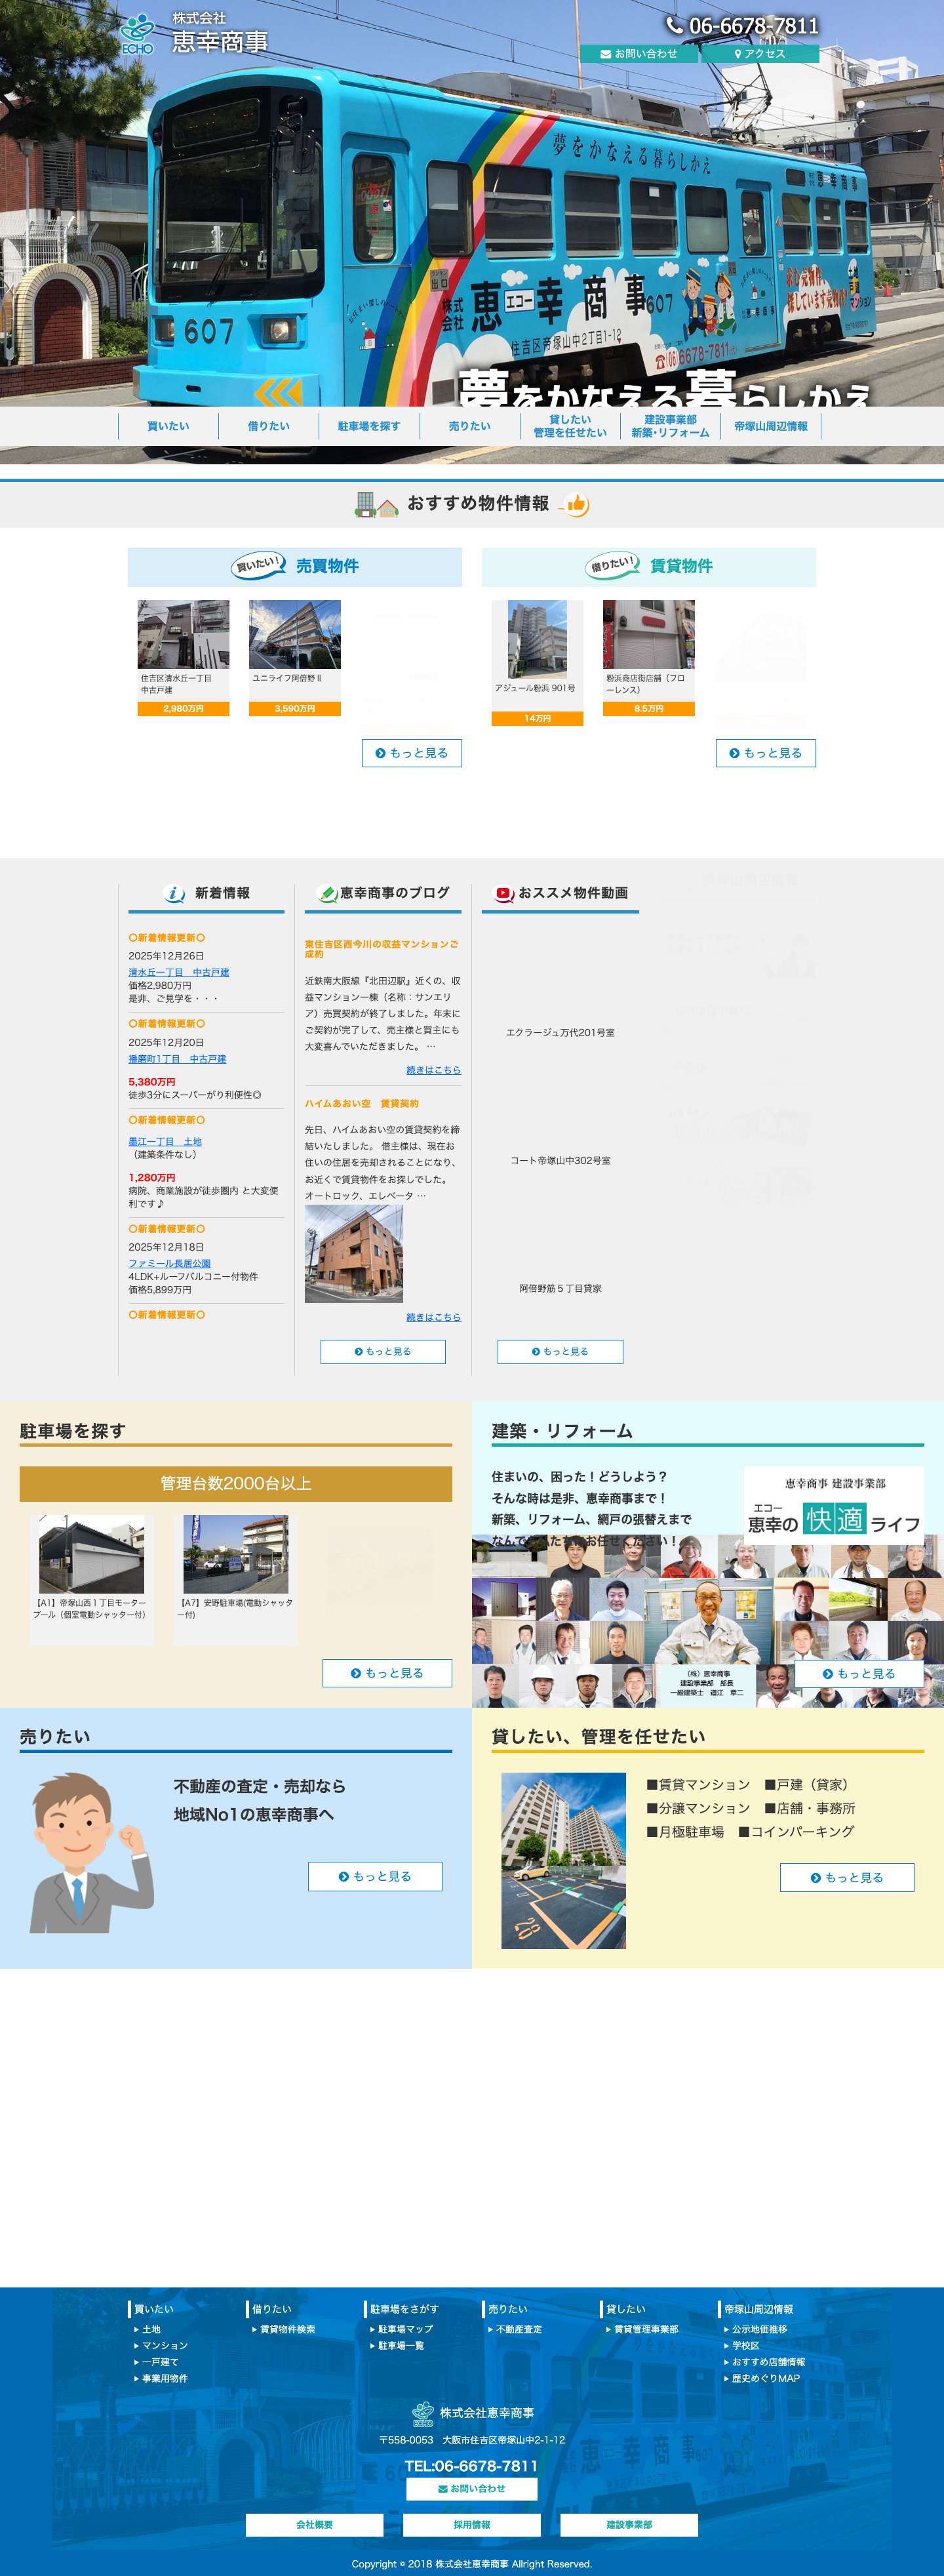Open the 清水丘一丁目 中古戸建 news link

click(178, 972)
